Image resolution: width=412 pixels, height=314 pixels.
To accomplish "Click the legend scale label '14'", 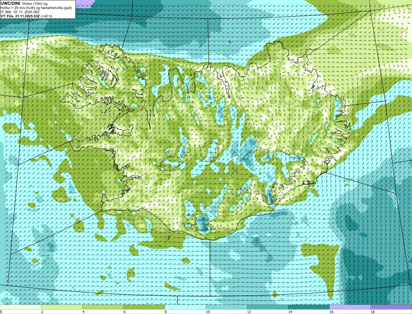I will point(290,312).
